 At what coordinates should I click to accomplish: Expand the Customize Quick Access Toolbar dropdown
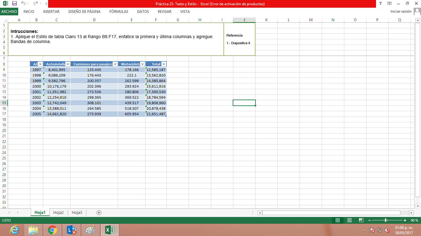click(x=46, y=4)
